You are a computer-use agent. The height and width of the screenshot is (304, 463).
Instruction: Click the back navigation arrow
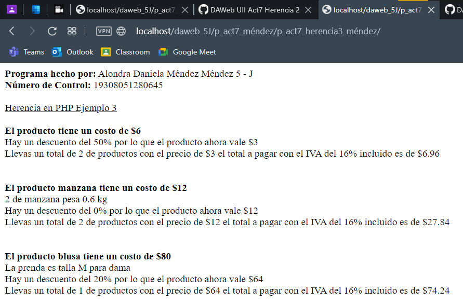[x=11, y=31]
